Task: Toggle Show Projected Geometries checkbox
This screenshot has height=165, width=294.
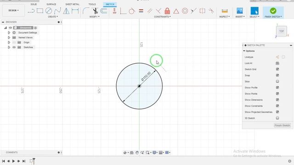Action: pyautogui.click(x=277, y=112)
